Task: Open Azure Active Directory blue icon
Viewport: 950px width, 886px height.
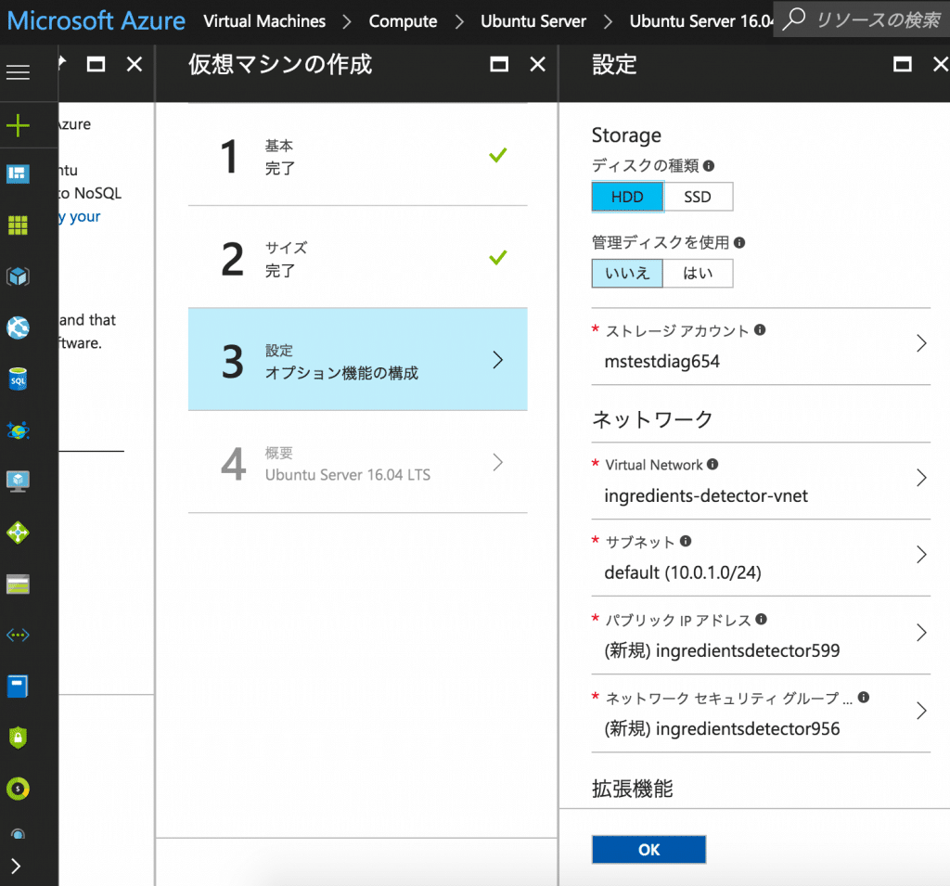Action: [x=18, y=687]
